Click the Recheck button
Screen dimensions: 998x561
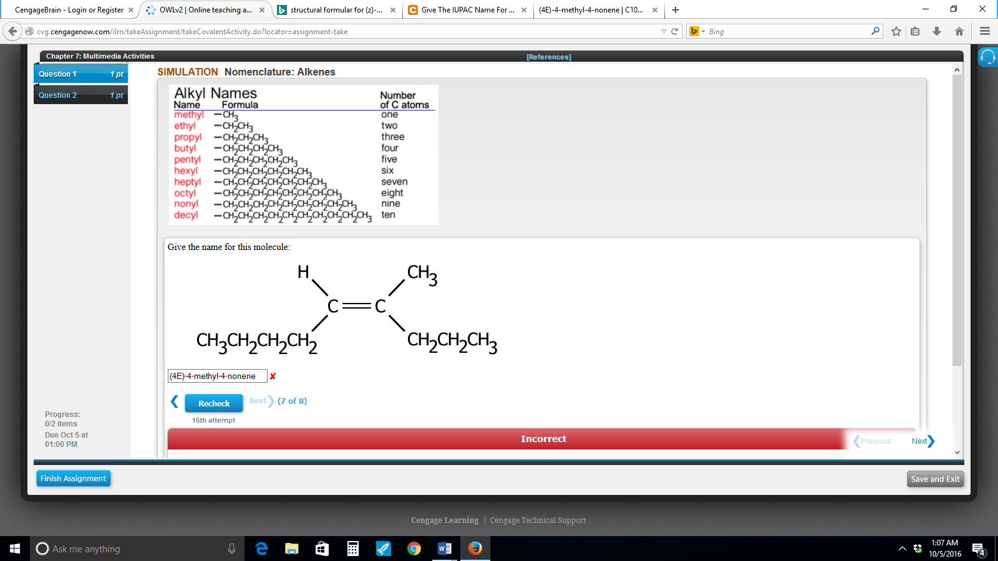213,403
